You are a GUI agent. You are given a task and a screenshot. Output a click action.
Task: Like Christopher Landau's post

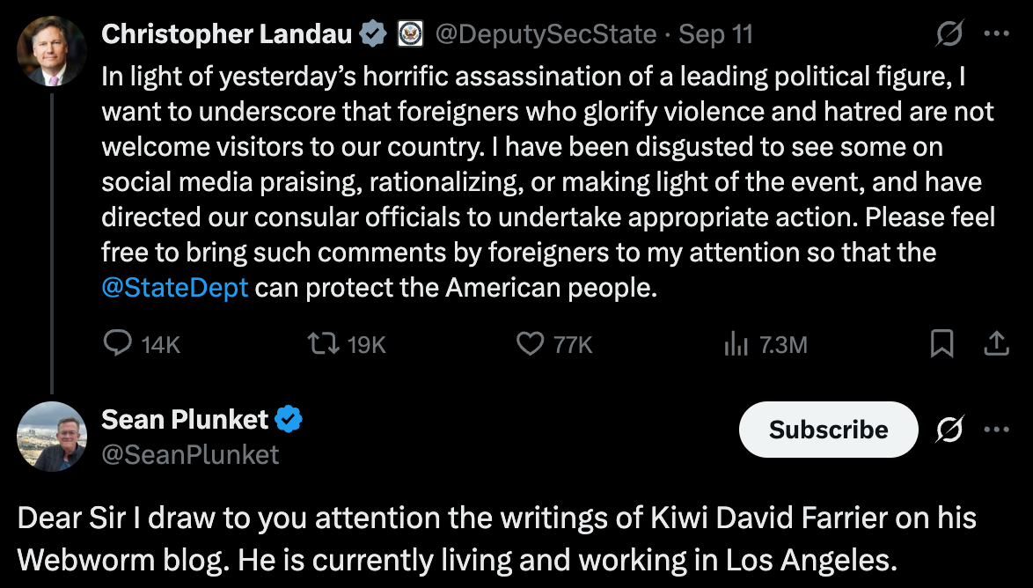(x=530, y=344)
